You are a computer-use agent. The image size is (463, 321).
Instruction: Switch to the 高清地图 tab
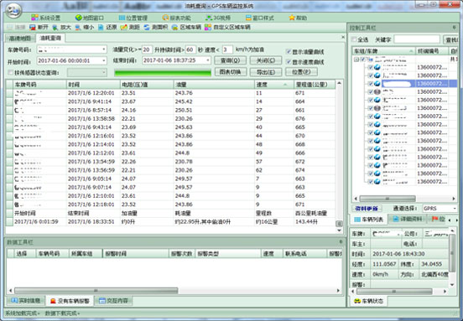tap(20, 39)
